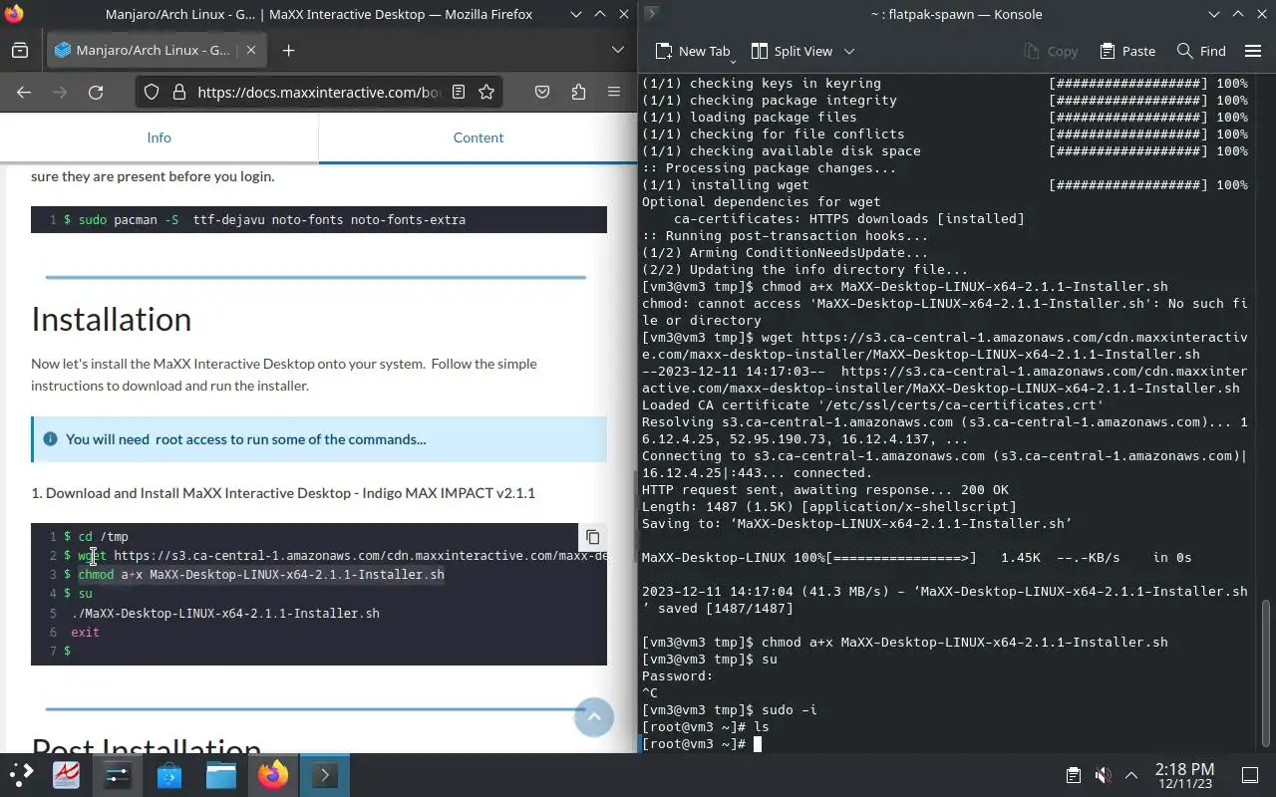Open the PDF viewer taskbar icon
The width and height of the screenshot is (1276, 797).
pyautogui.click(x=66, y=774)
